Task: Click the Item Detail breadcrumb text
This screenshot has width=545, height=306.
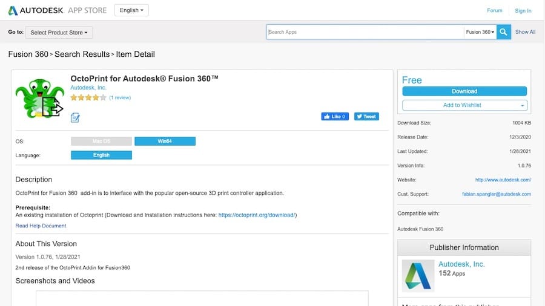Action: click(x=135, y=54)
